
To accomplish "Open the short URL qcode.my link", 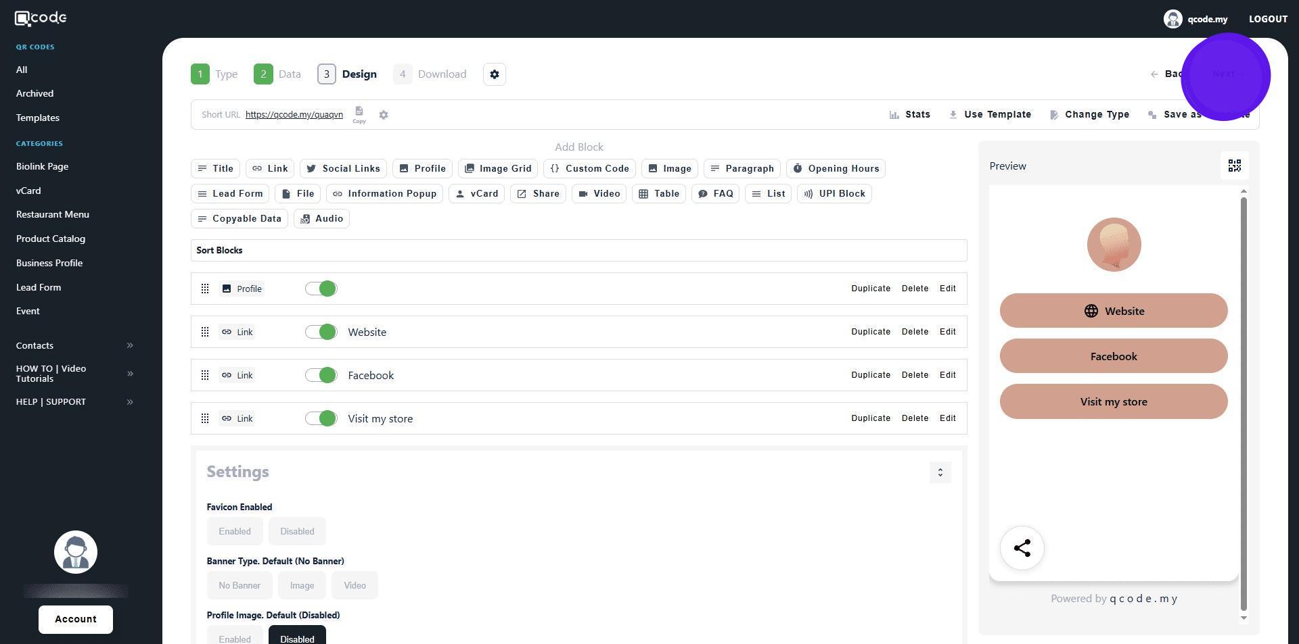I will [294, 115].
